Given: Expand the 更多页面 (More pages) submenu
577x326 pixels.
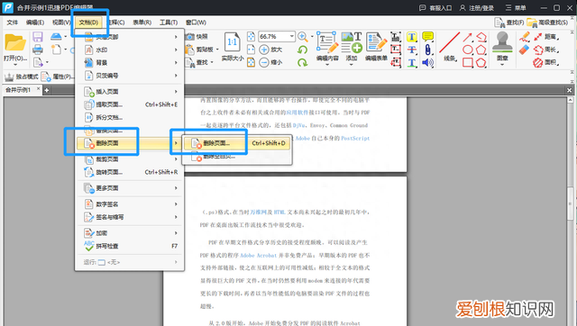Looking at the screenshot, I should point(130,188).
